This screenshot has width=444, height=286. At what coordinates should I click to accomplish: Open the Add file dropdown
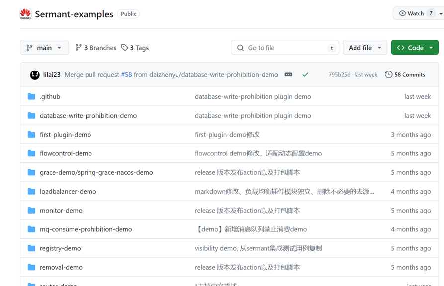click(365, 47)
